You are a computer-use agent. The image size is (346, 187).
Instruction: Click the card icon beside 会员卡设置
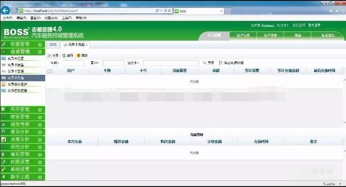click(x=4, y=58)
